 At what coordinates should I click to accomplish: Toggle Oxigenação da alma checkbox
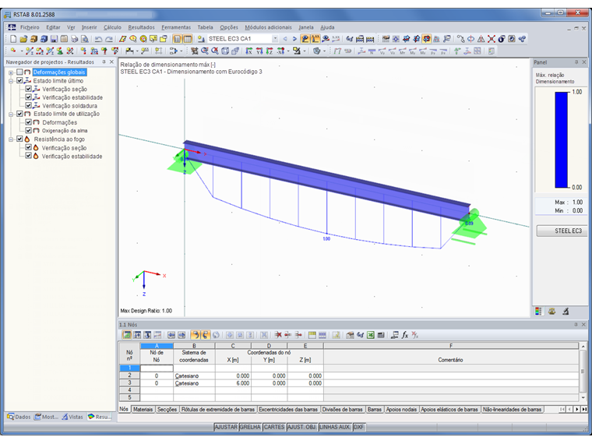coord(28,131)
